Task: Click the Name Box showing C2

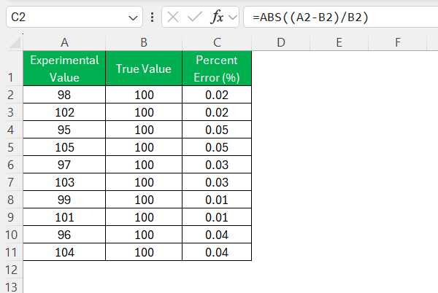Action: pos(74,17)
